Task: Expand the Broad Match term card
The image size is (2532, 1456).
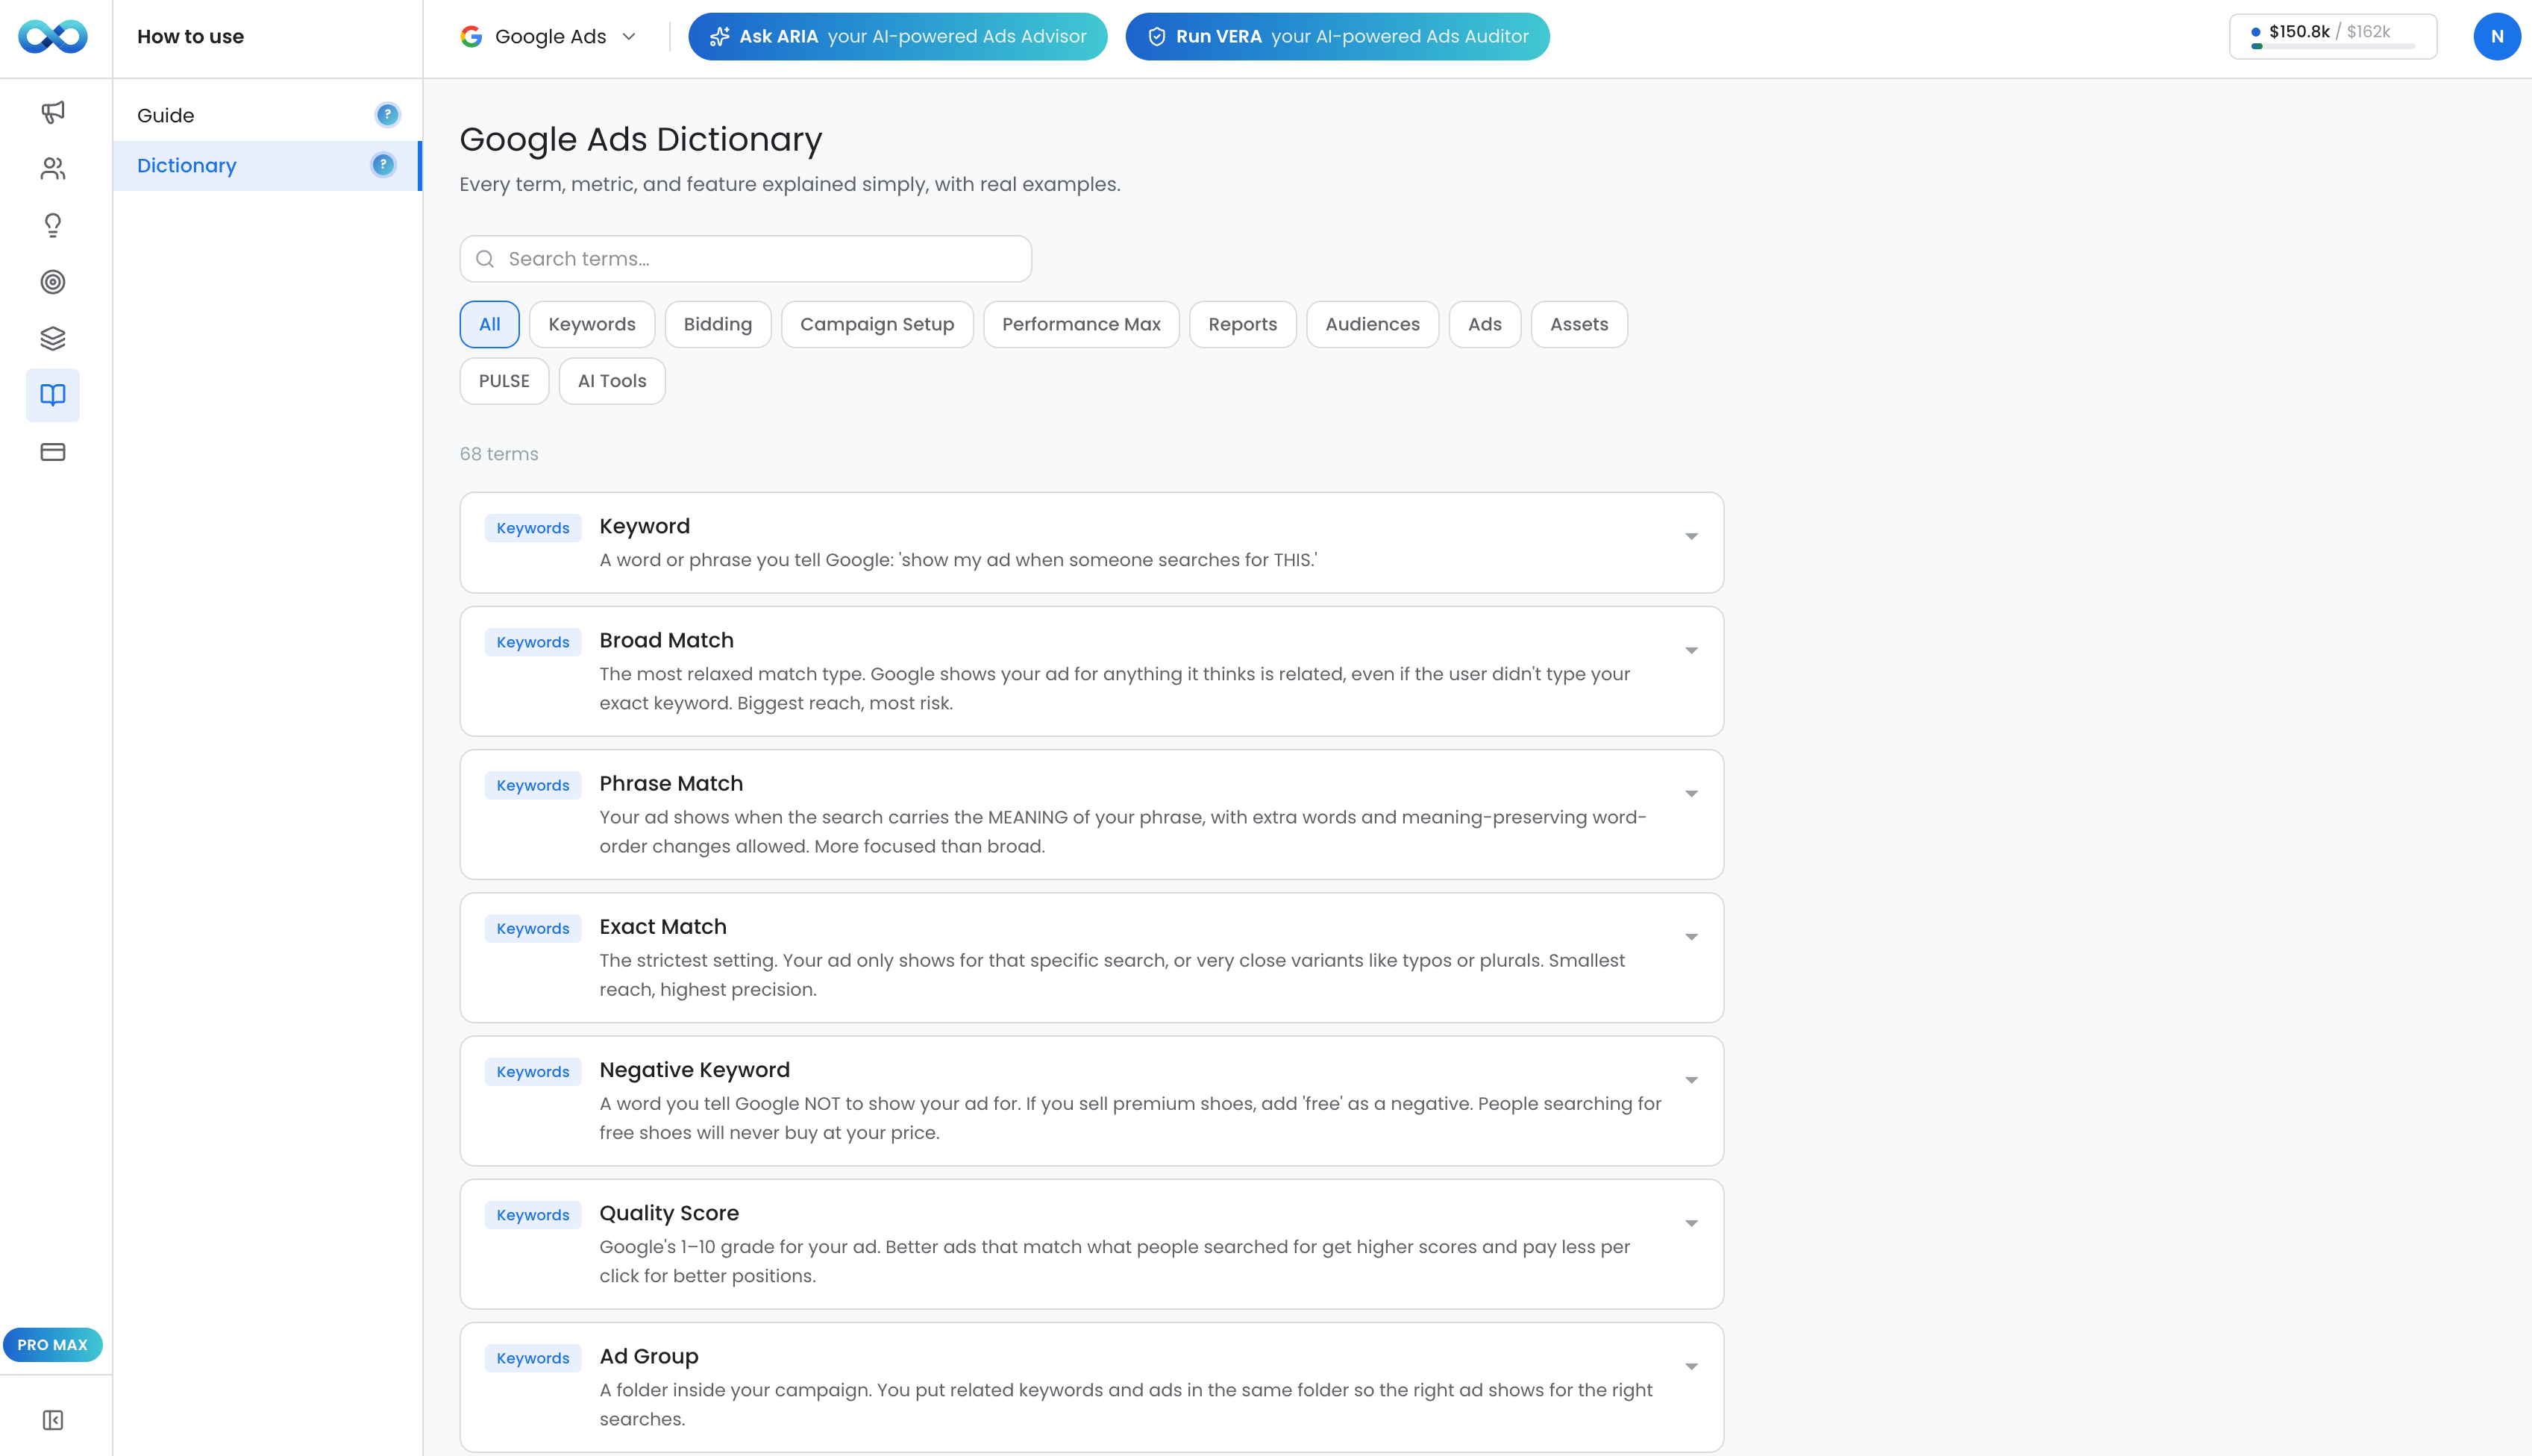Action: click(x=1691, y=651)
